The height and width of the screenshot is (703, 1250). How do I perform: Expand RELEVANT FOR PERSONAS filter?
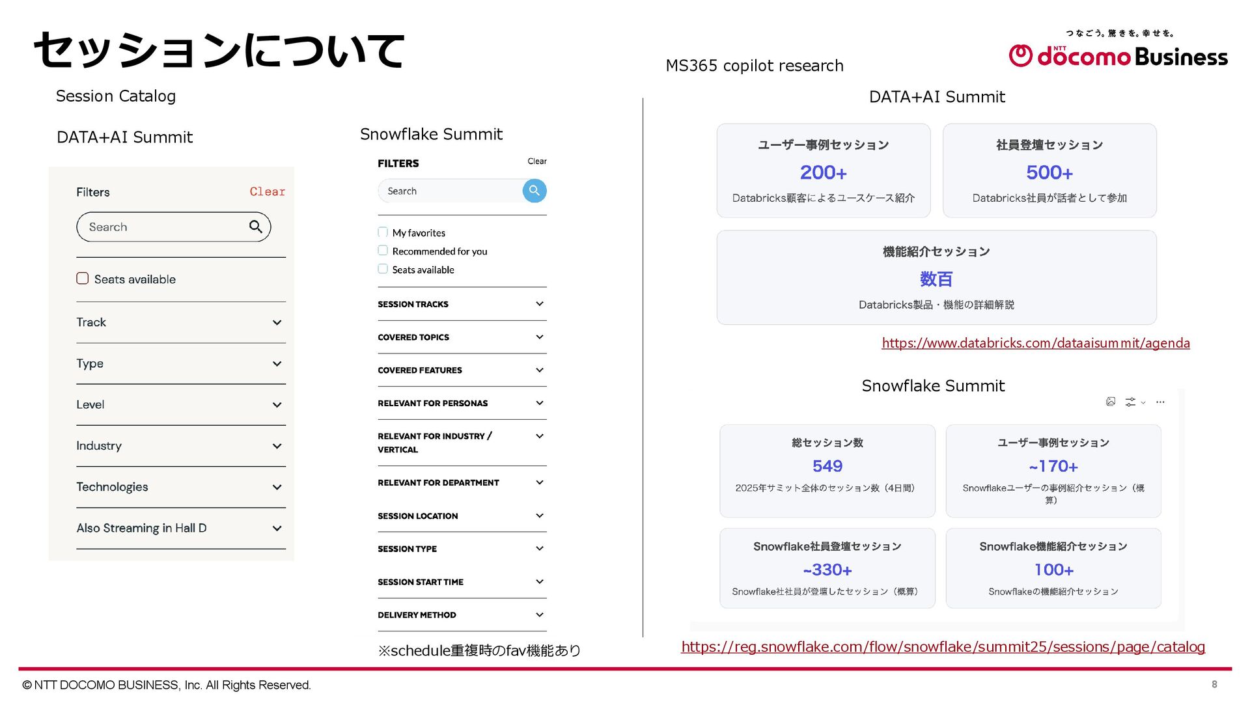point(462,403)
